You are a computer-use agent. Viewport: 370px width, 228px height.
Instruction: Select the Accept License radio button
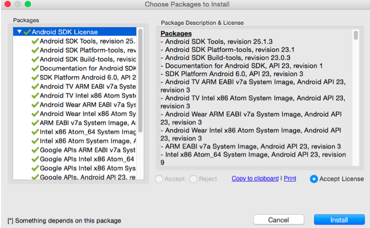point(314,179)
